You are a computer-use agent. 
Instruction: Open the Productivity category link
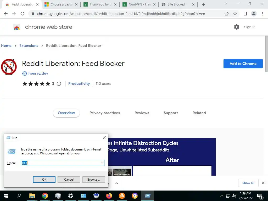pyautogui.click(x=79, y=83)
